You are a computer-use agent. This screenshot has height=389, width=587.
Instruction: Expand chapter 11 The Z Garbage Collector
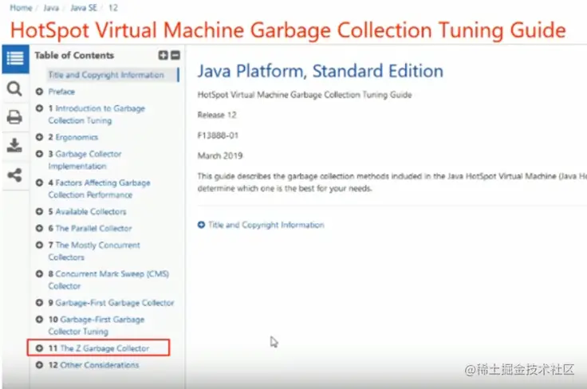pyautogui.click(x=39, y=348)
